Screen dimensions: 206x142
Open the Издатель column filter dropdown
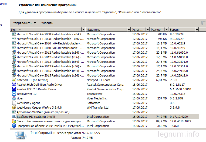(x=129, y=30)
